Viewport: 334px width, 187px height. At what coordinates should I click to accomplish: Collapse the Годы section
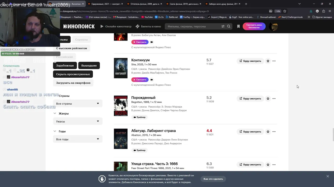[x=55, y=131]
